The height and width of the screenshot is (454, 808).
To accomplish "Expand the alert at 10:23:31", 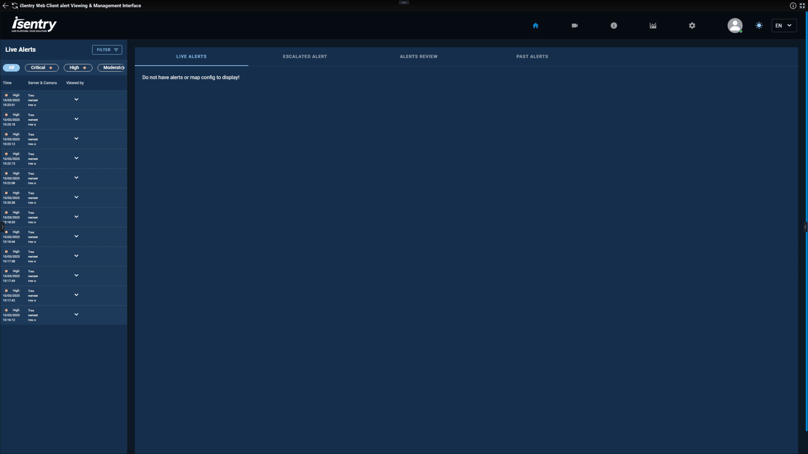I will pos(76,100).
